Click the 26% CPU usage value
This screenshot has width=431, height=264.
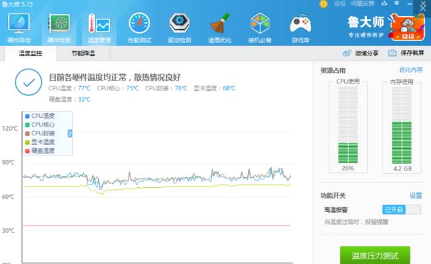(347, 168)
